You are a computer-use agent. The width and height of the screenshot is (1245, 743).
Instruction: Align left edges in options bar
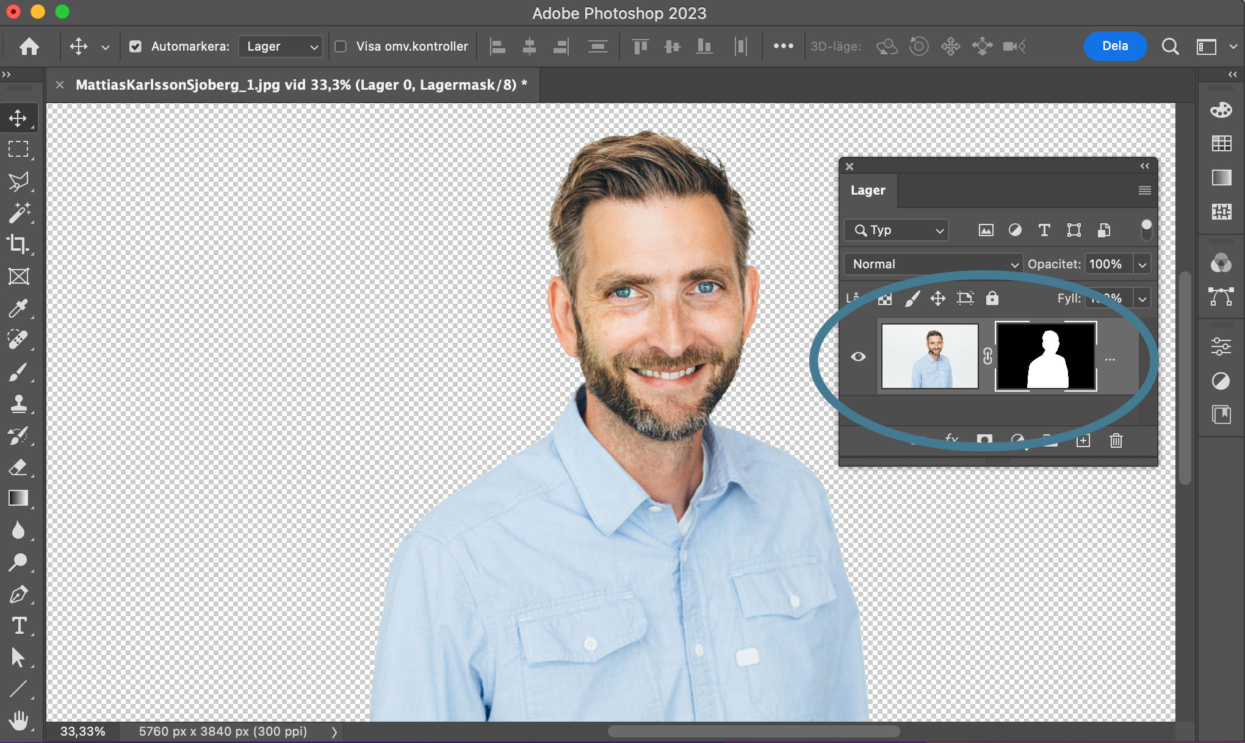click(x=498, y=46)
